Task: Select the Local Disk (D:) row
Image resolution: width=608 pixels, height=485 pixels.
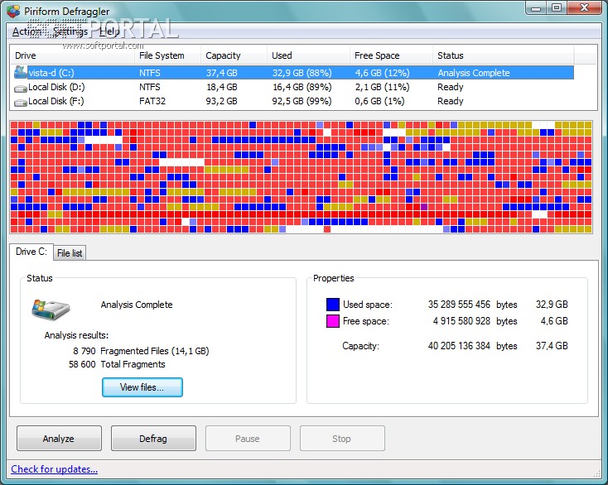Action: (293, 87)
